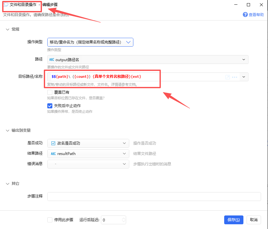The image size is (268, 229).
Task: Open the 是否成功 variable dropdown
Action: tap(88, 143)
